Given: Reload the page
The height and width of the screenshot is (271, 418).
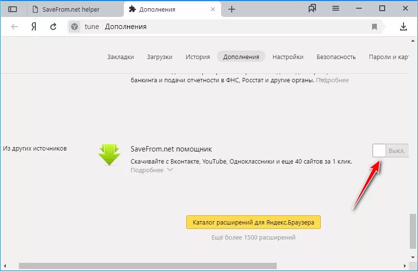Looking at the screenshot, I should (53, 27).
